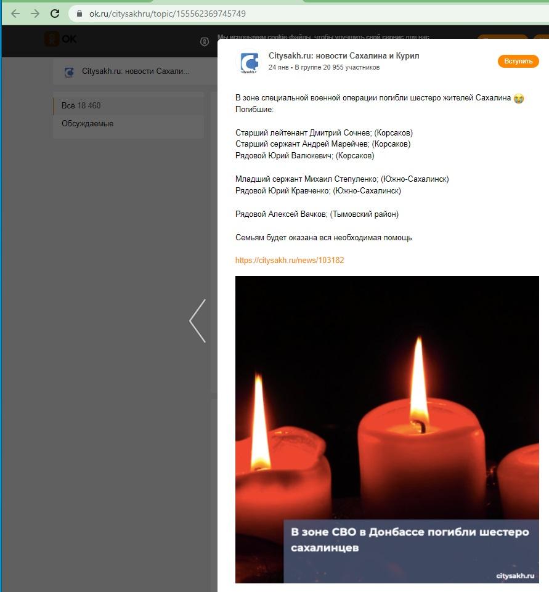
Task: Open the candle image in the post
Action: tap(387, 429)
